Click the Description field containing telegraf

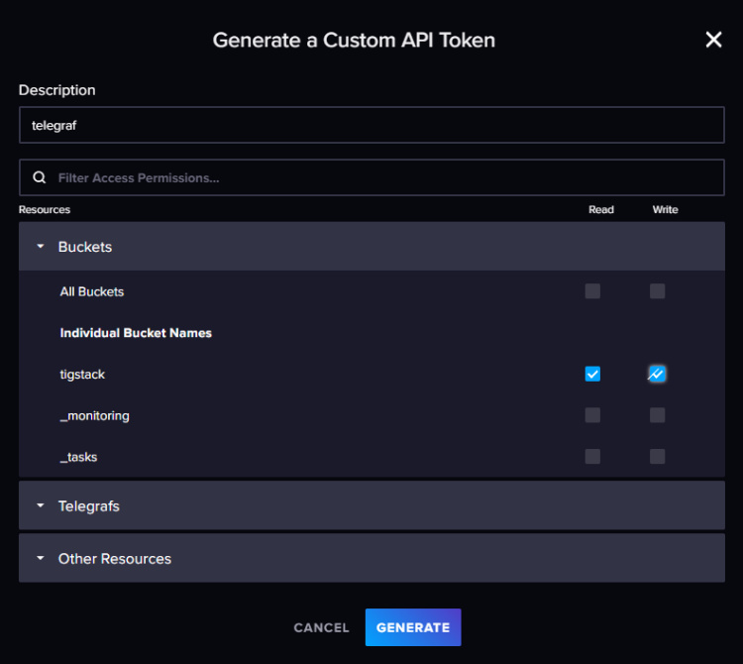tap(371, 126)
